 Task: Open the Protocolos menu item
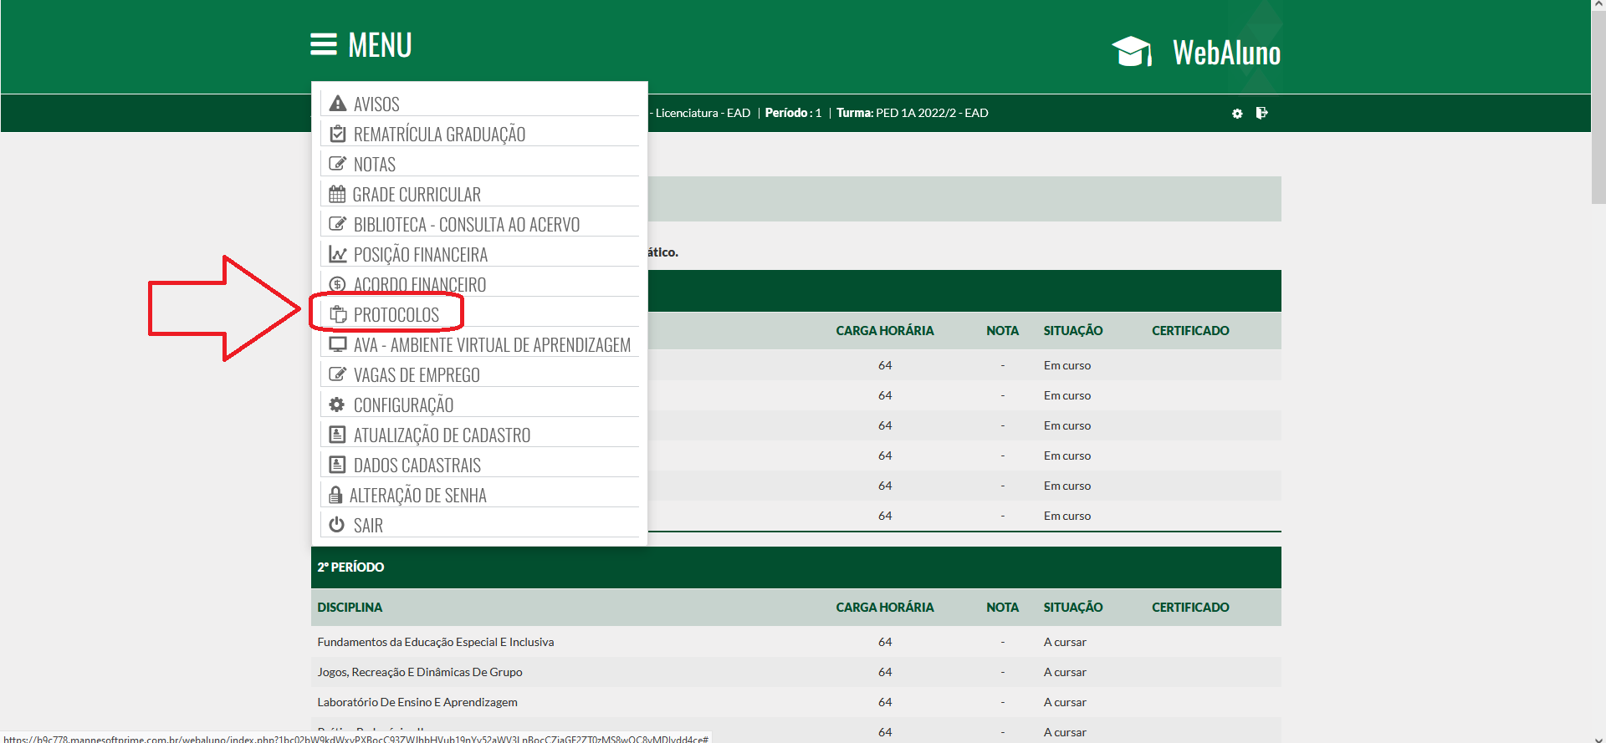point(396,315)
